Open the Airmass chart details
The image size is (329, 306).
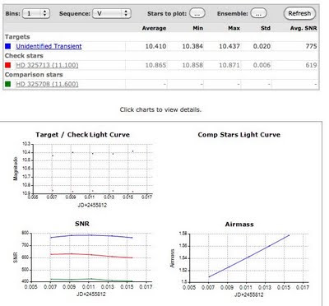point(239,259)
